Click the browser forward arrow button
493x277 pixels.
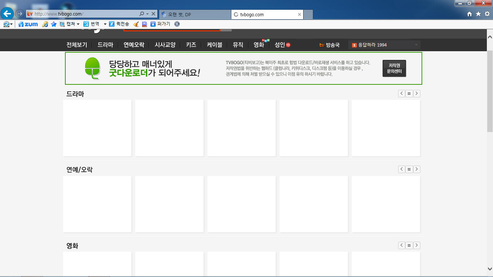point(20,14)
